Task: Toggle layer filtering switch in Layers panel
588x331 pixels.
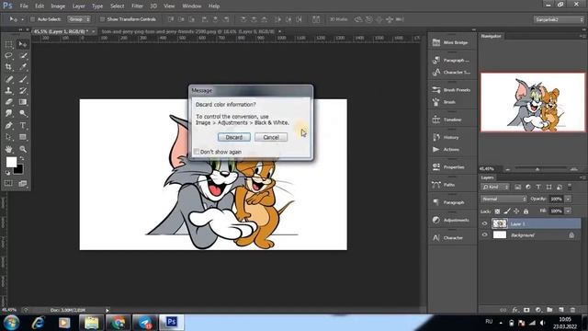Action: [x=570, y=186]
